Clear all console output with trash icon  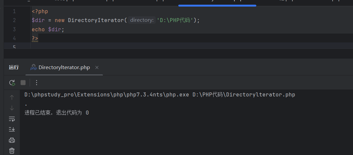click(x=12, y=151)
